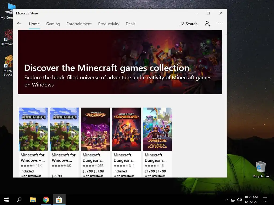Screen dimensions: 274x205
Task: Minimize the Microsoft Store window
Action: [x=196, y=13]
